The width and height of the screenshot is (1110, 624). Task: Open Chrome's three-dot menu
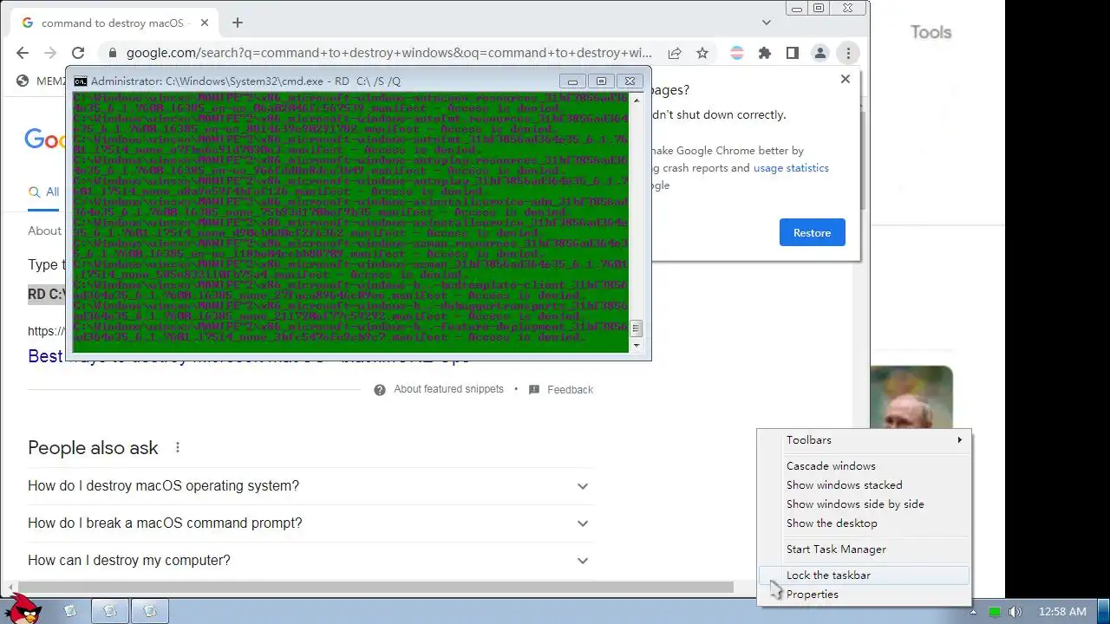click(x=848, y=53)
